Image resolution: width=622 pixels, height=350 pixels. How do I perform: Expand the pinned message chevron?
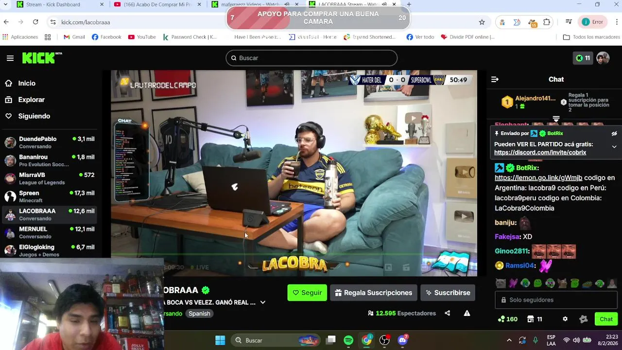tap(614, 147)
